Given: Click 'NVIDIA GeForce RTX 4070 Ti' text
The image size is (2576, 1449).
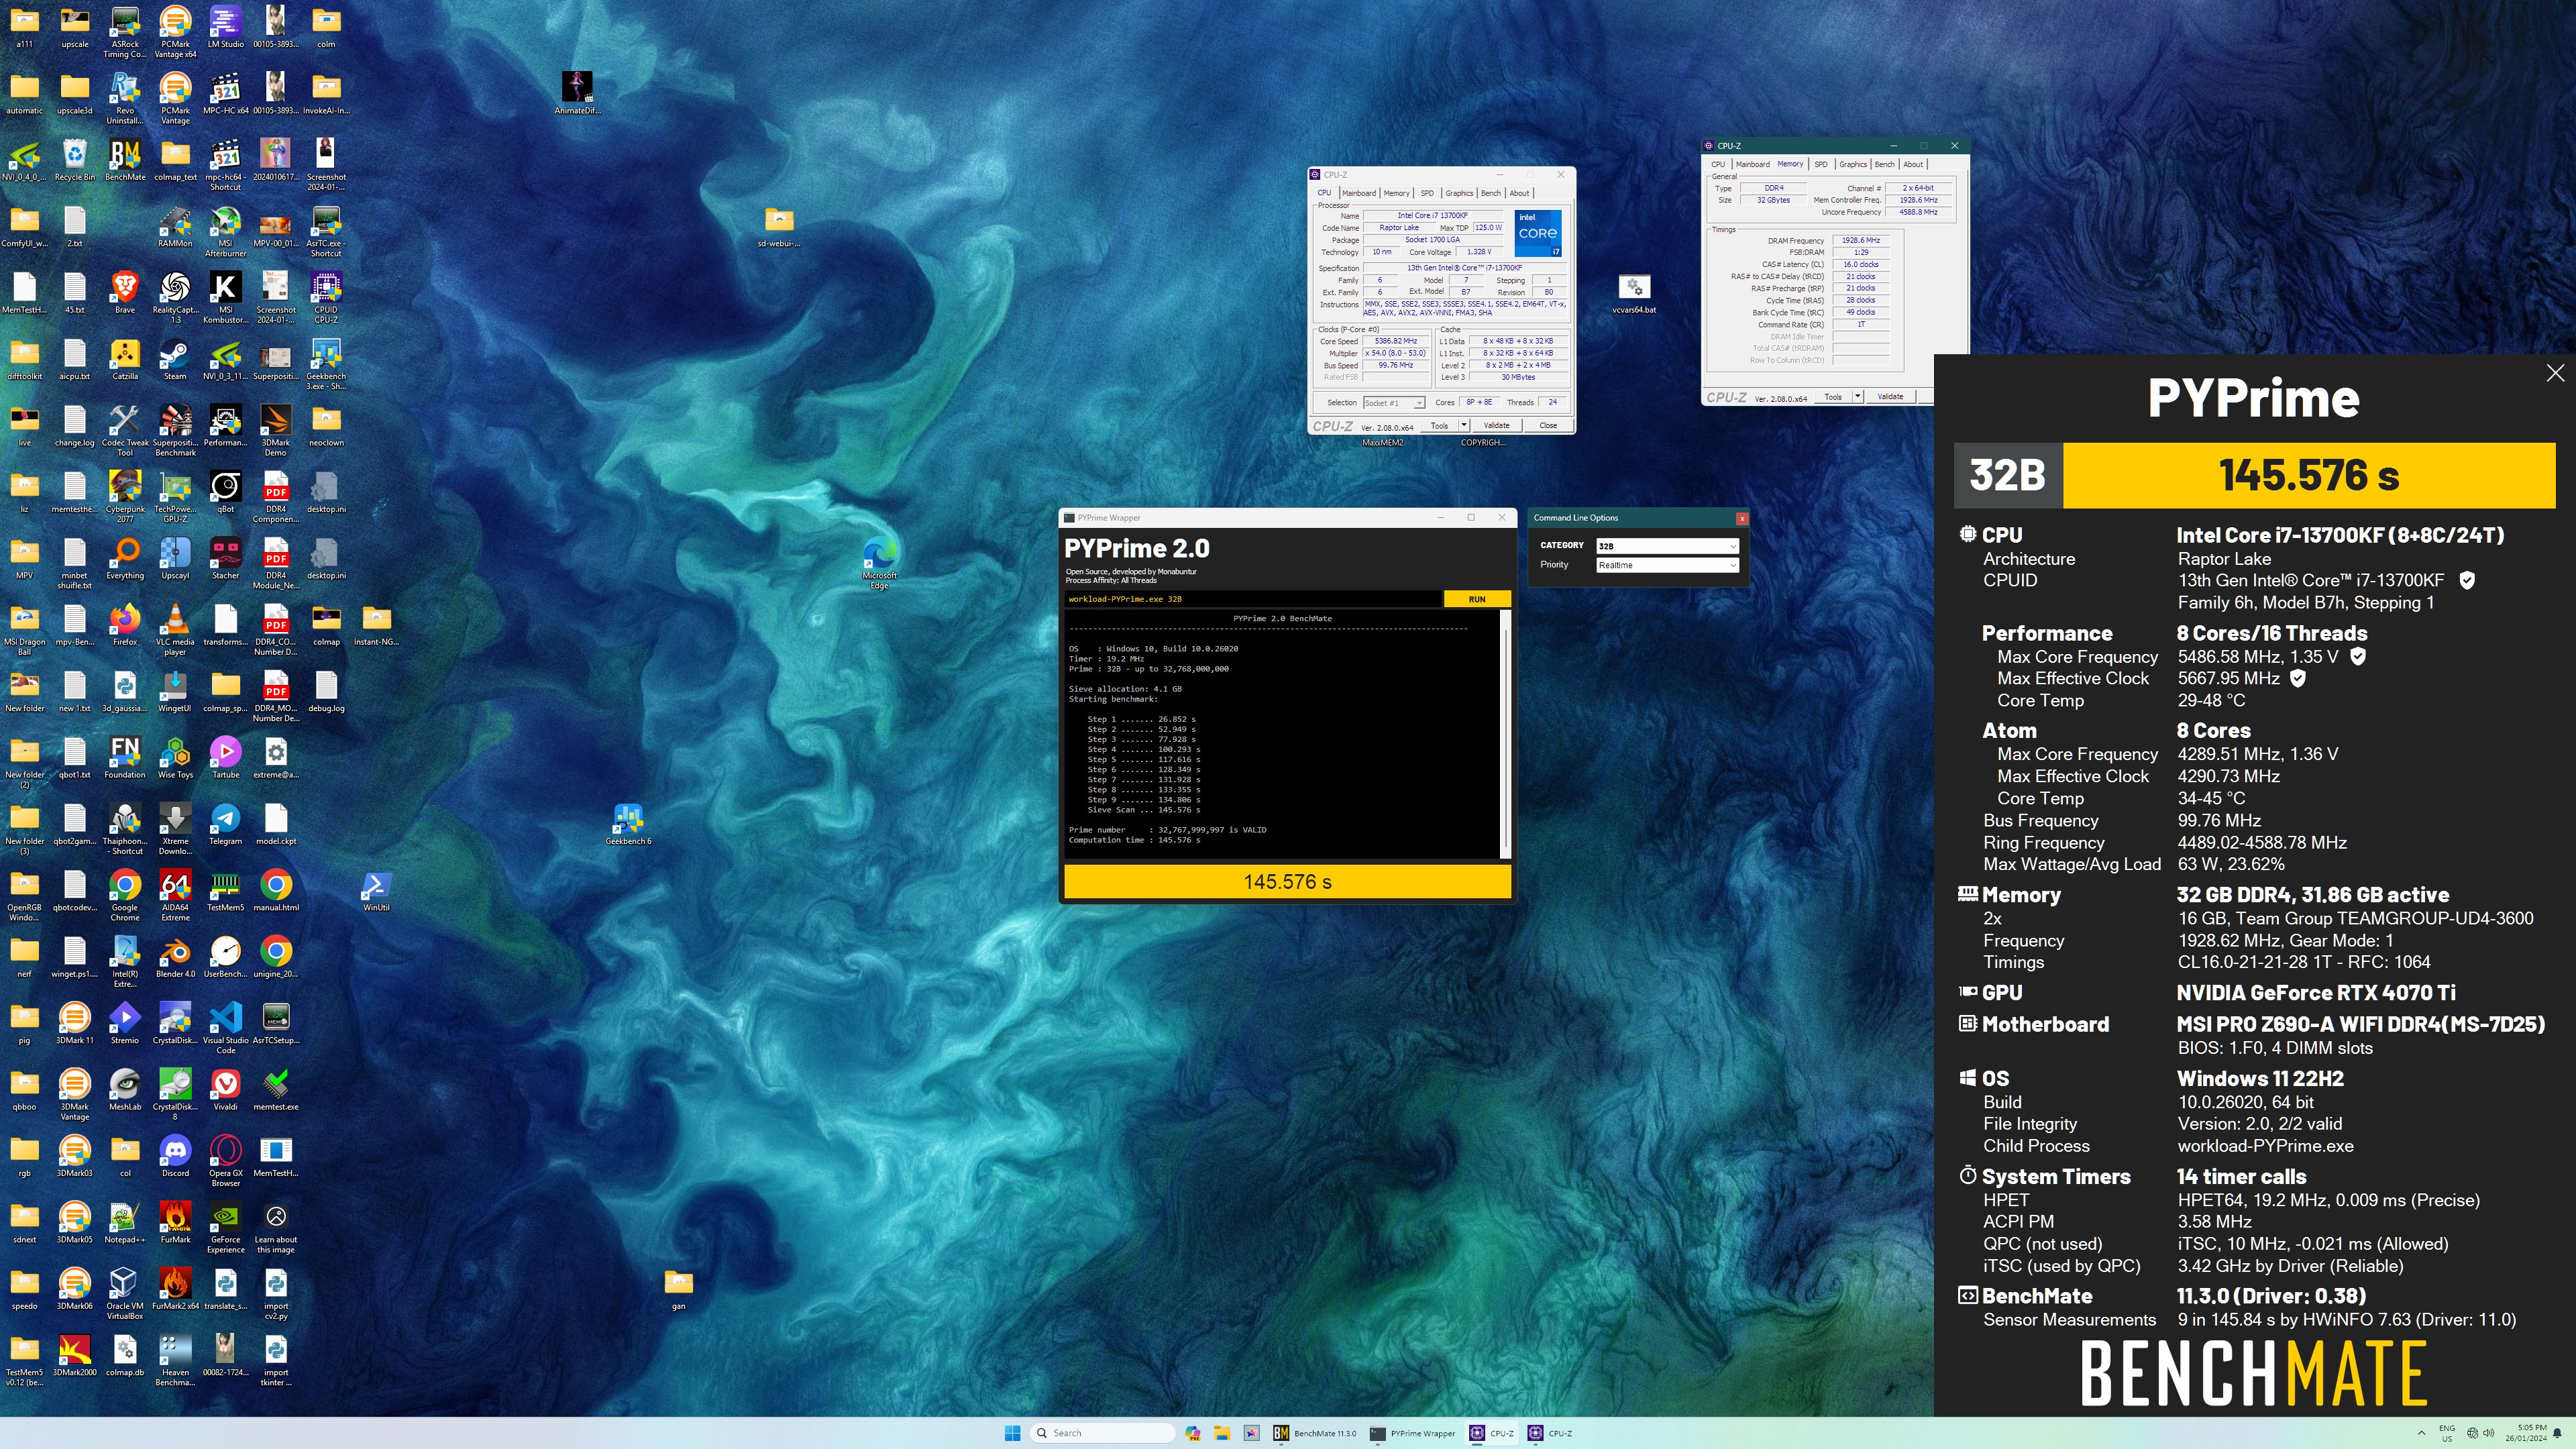Looking at the screenshot, I should point(2316,993).
